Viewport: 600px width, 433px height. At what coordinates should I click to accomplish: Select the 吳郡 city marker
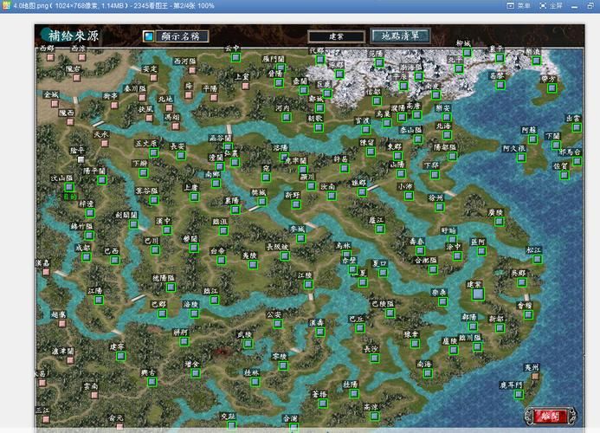coord(522,282)
